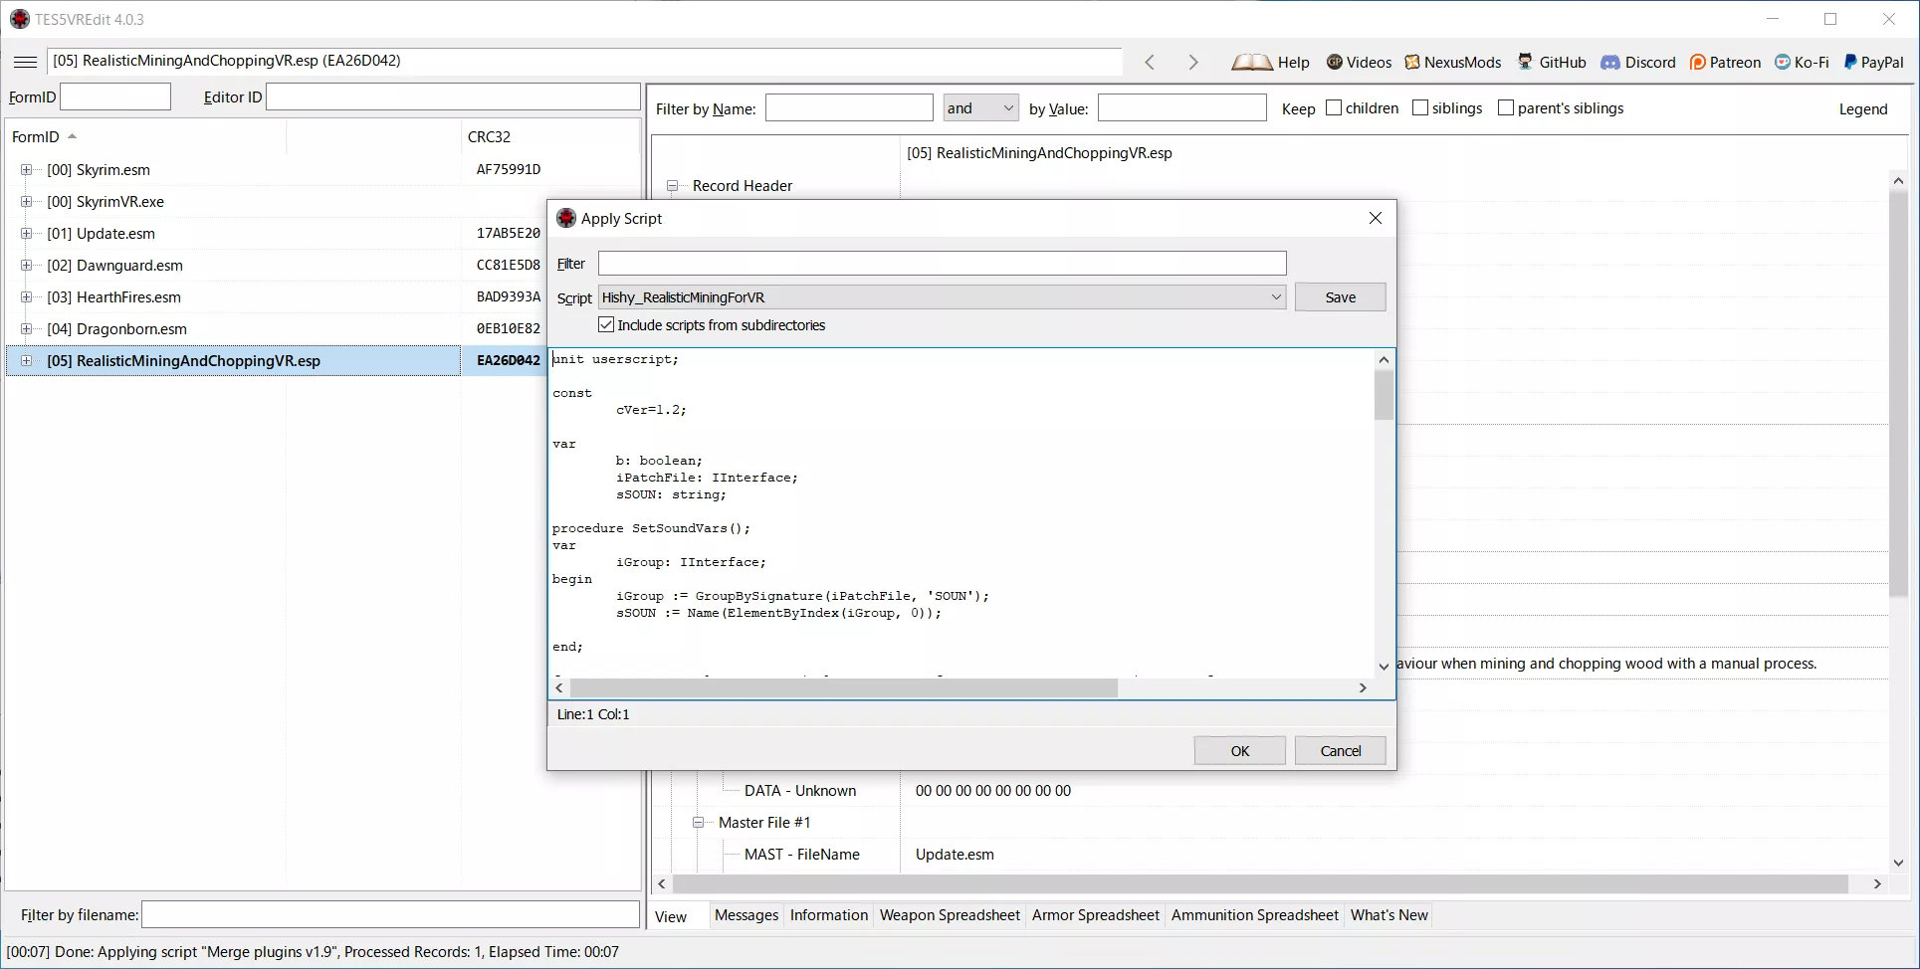Screen dimensions: 1920x969
Task: Select CRC32 value AF75991D
Action: coord(508,170)
